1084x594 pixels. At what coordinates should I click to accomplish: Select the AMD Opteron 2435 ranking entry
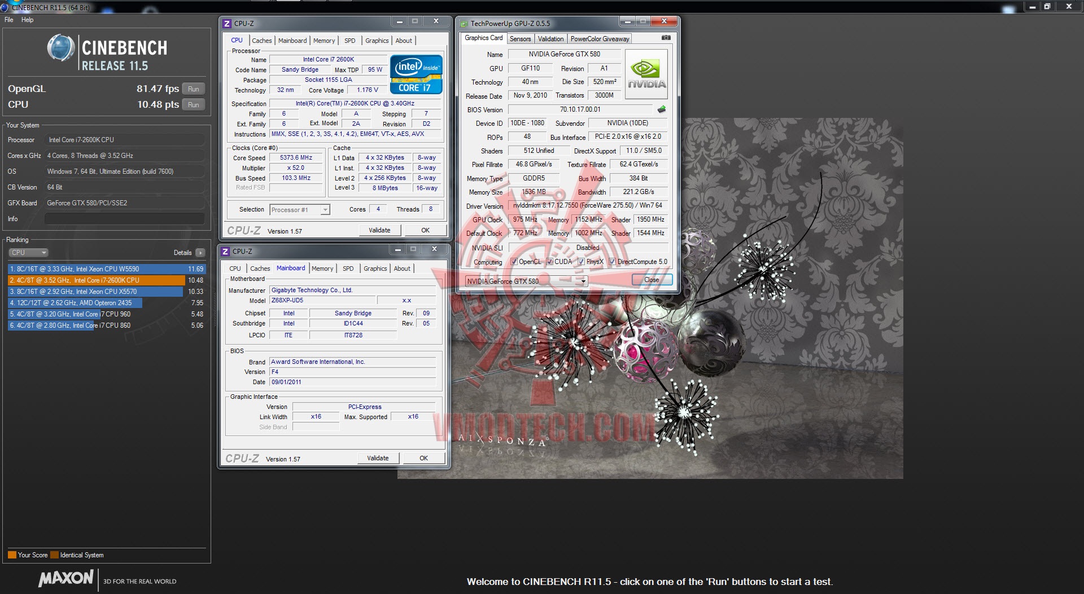point(106,303)
